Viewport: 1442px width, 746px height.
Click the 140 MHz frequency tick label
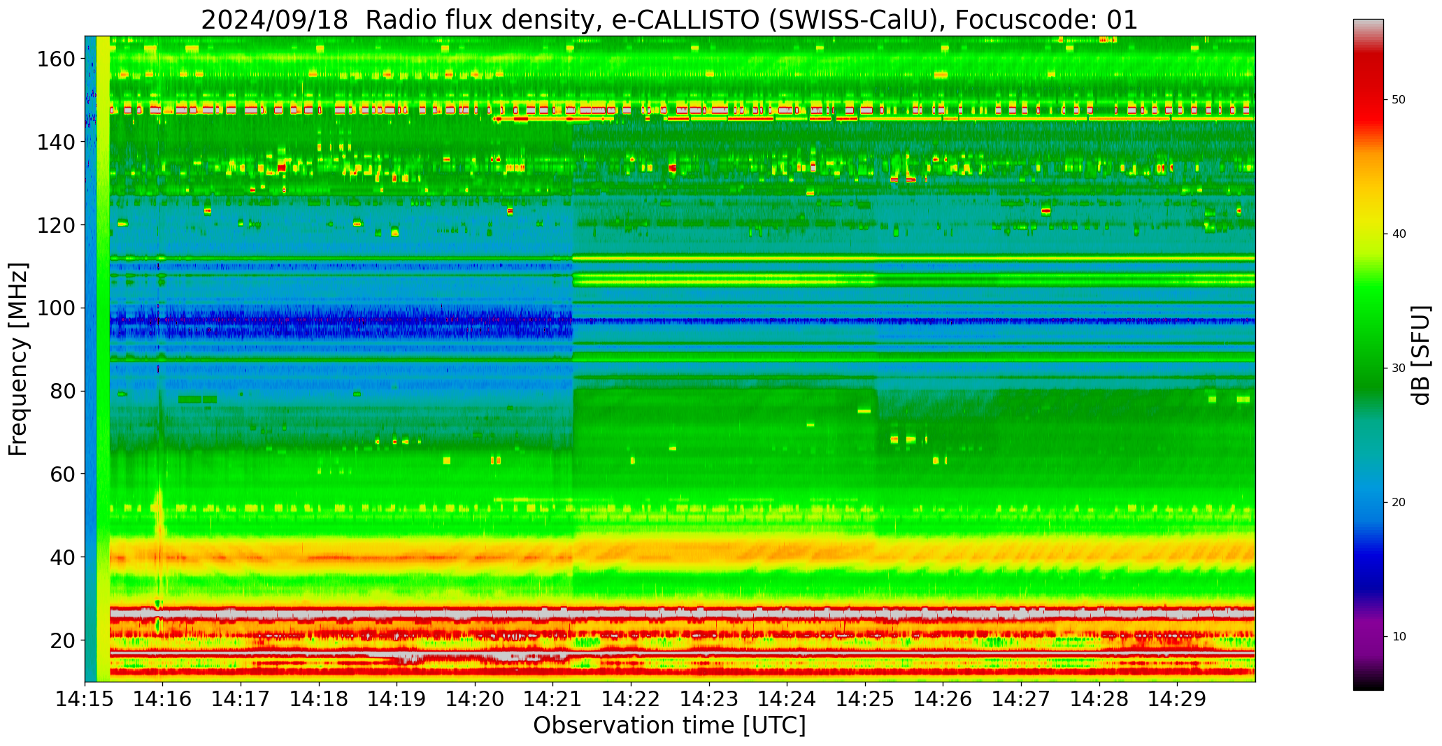pos(56,142)
